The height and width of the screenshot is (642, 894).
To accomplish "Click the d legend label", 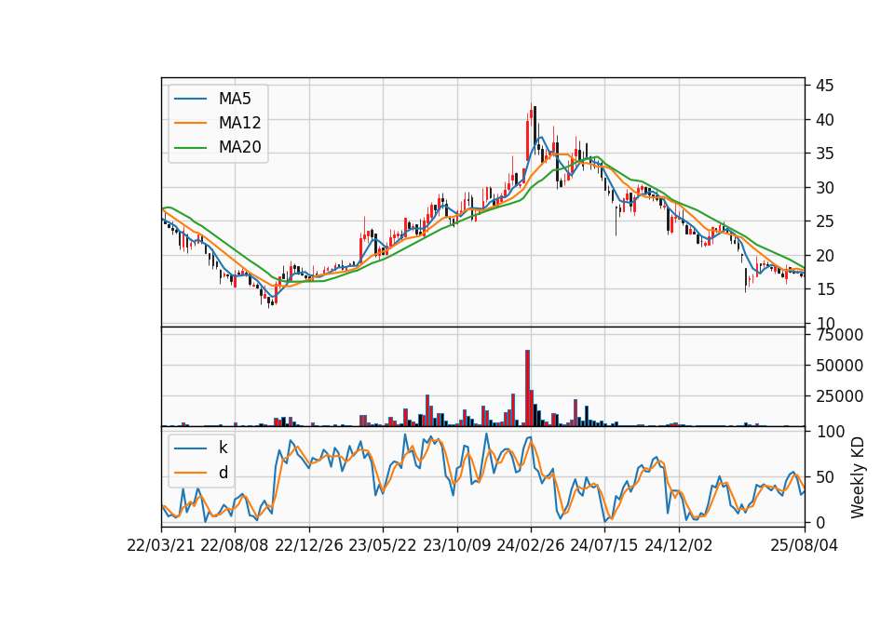I will coord(223,473).
